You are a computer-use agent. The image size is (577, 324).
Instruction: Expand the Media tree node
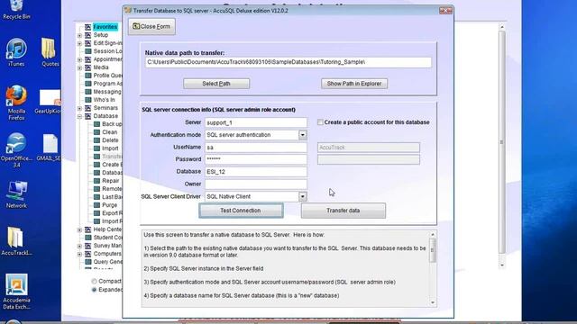pyautogui.click(x=79, y=68)
